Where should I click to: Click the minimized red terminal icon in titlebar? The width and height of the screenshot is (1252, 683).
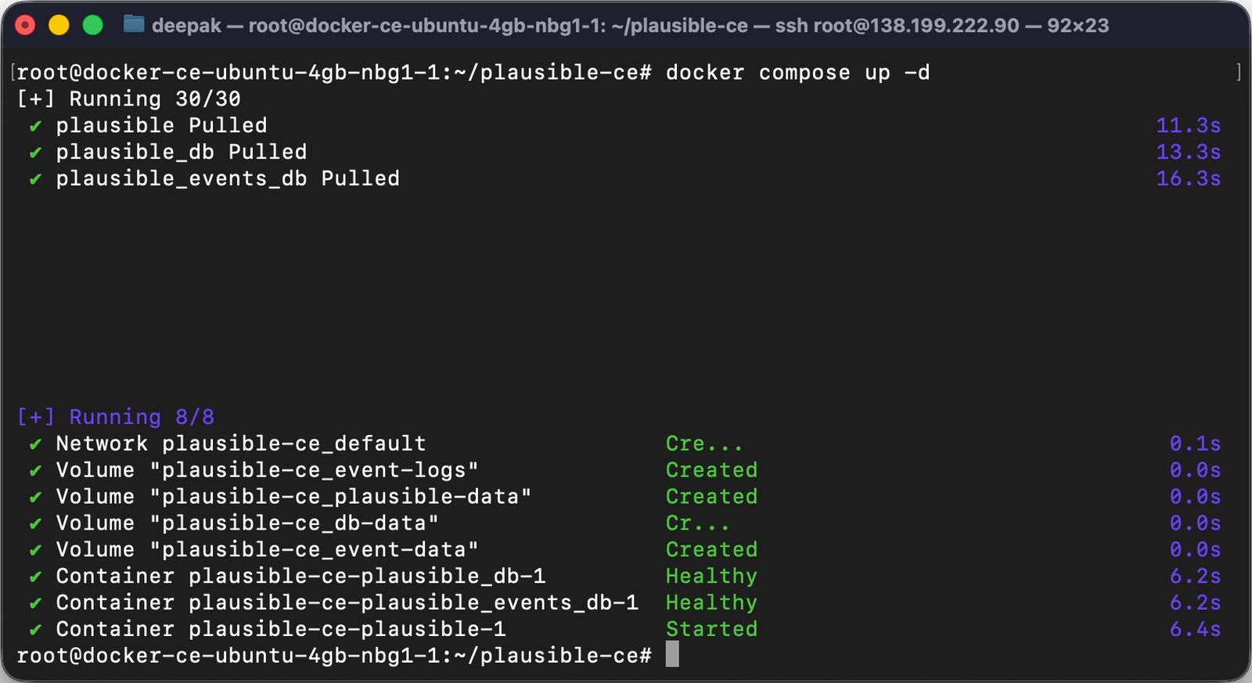point(26,25)
